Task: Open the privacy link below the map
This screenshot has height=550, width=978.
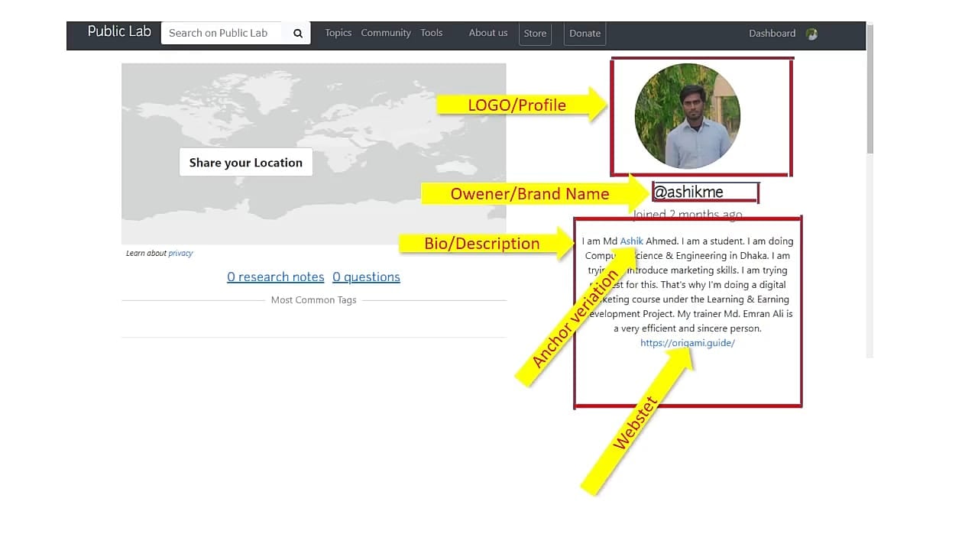Action: [181, 254]
